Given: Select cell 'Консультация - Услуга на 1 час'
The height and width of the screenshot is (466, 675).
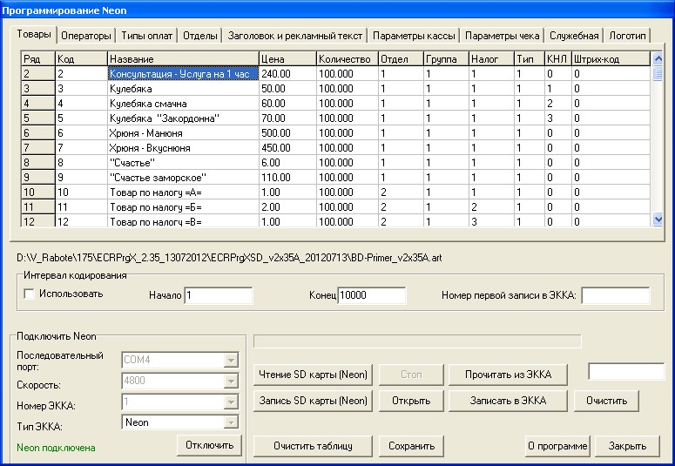Looking at the screenshot, I should coord(183,74).
